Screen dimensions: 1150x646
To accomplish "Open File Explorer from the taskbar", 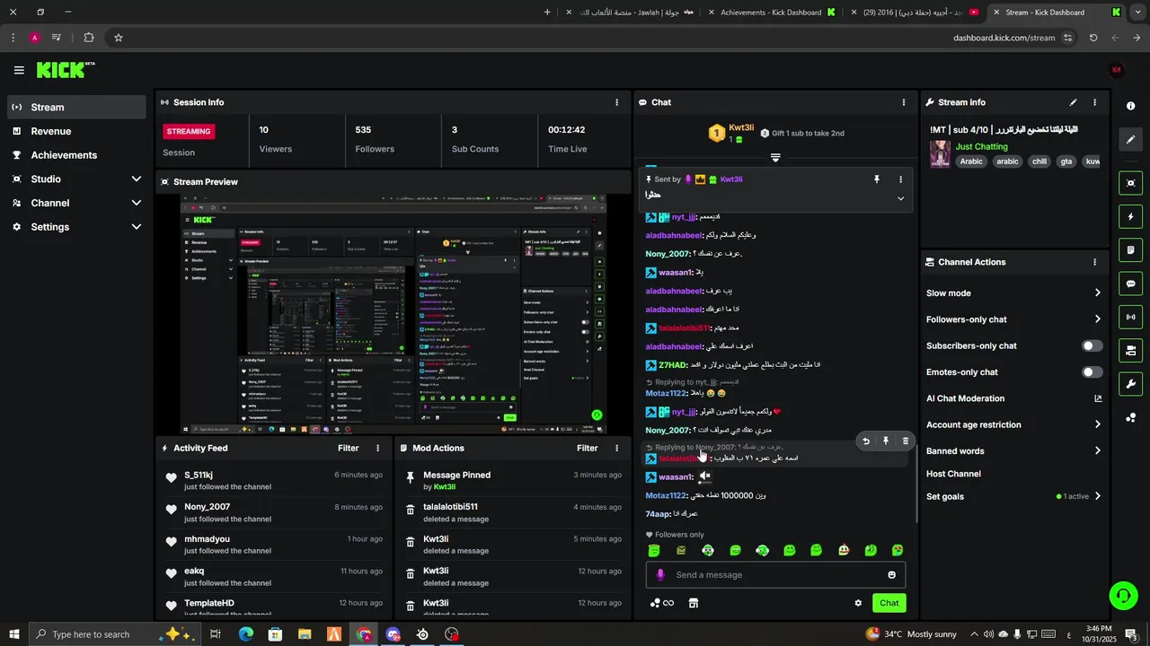I will [x=305, y=634].
